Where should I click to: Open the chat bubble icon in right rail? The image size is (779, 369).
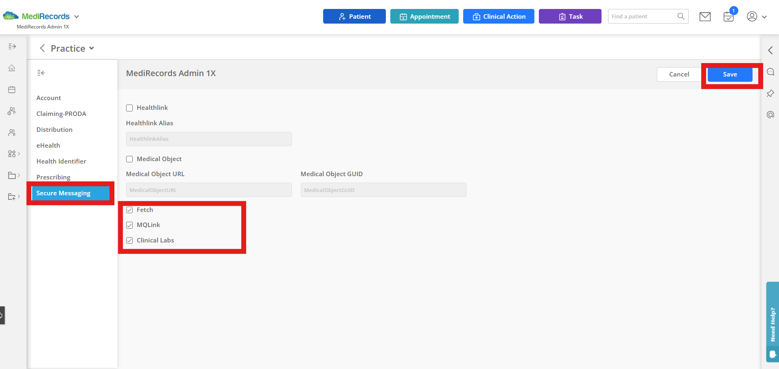pos(770,72)
